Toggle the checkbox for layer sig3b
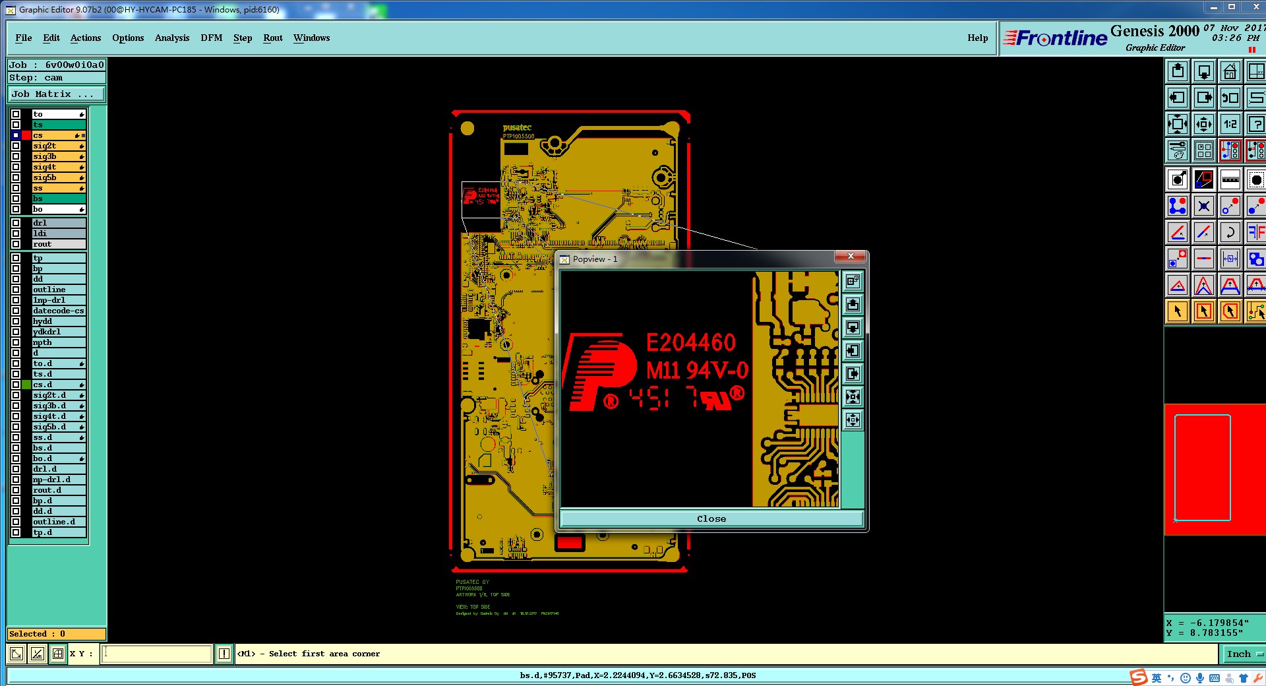Viewport: 1266px width, 686px height. click(x=16, y=156)
